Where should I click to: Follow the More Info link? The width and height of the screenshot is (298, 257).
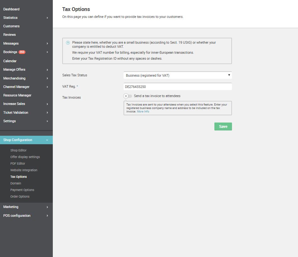point(143,112)
